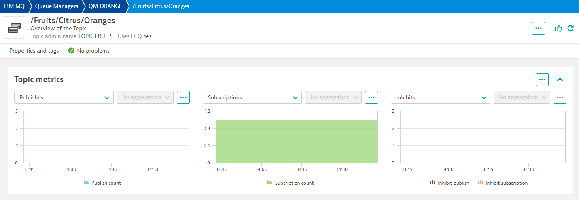
Task: Open the Publishes metric dropdown
Action: [64, 97]
